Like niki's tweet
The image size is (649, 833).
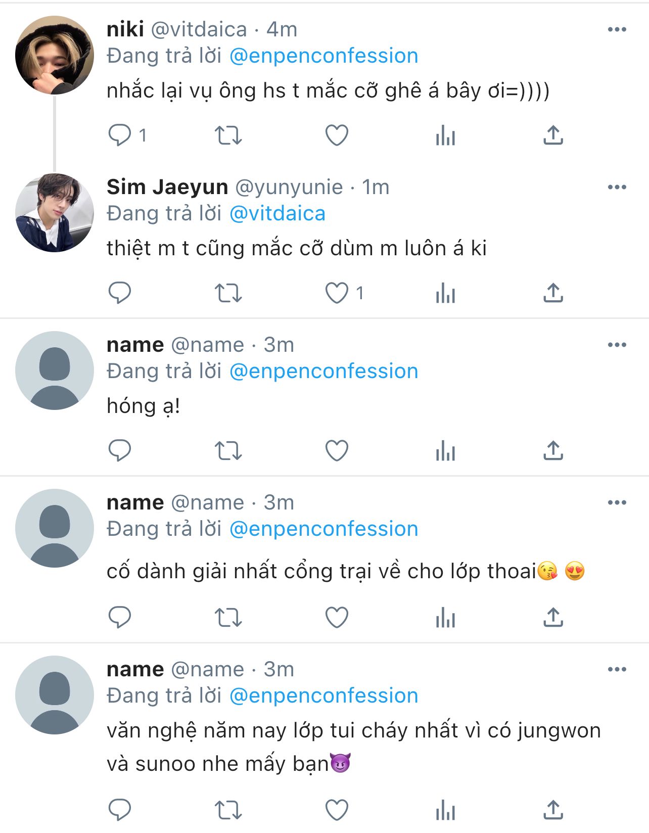[337, 135]
